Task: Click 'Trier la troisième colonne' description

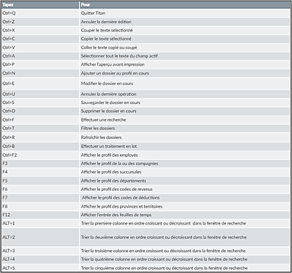Action: point(163,251)
